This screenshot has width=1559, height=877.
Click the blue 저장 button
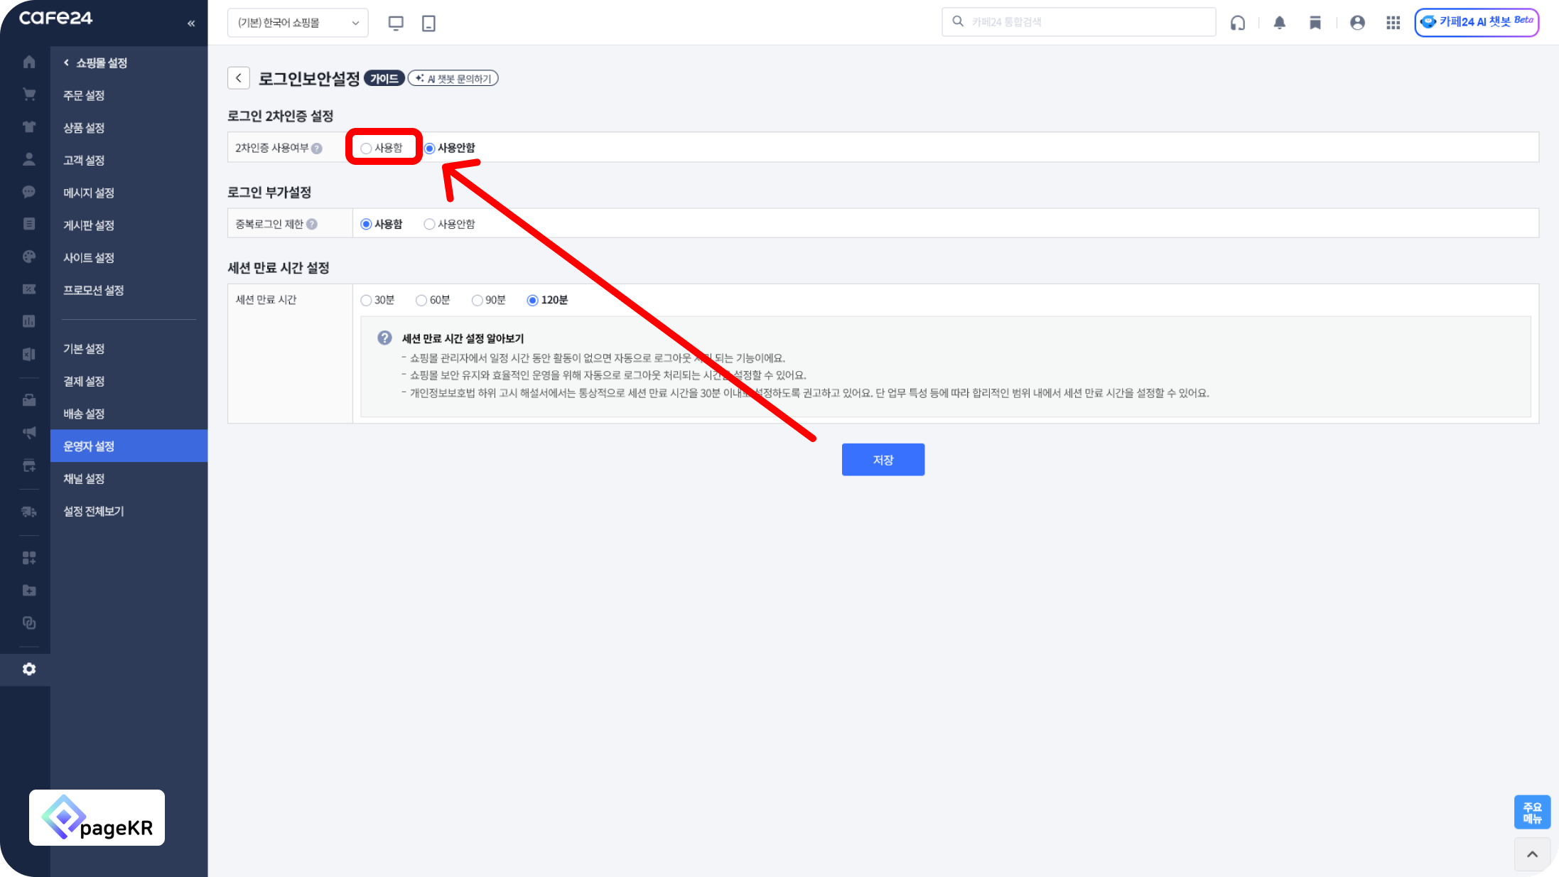point(883,460)
